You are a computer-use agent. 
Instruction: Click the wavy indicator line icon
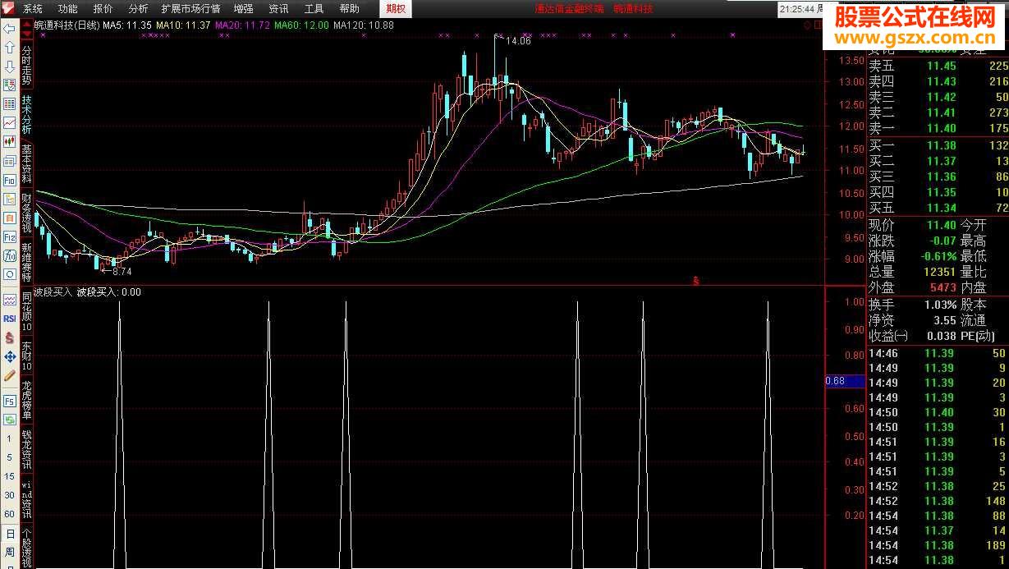(10, 300)
